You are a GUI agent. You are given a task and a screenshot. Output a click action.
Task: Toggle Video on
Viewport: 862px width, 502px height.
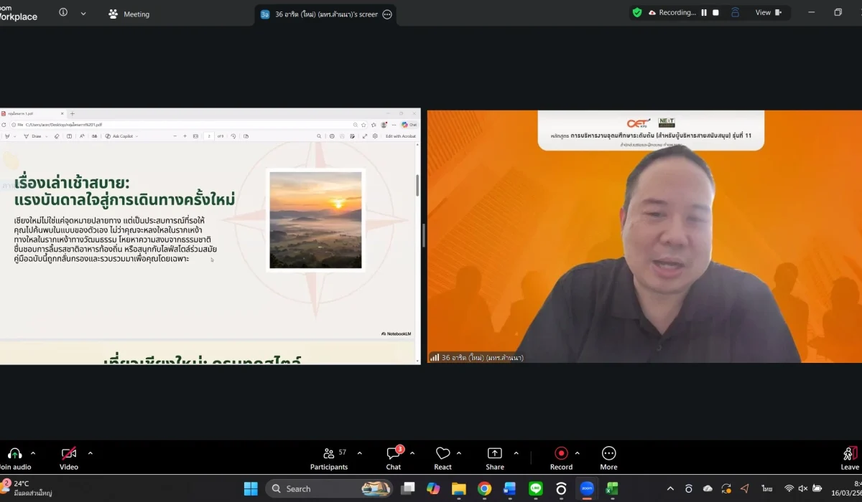69,456
